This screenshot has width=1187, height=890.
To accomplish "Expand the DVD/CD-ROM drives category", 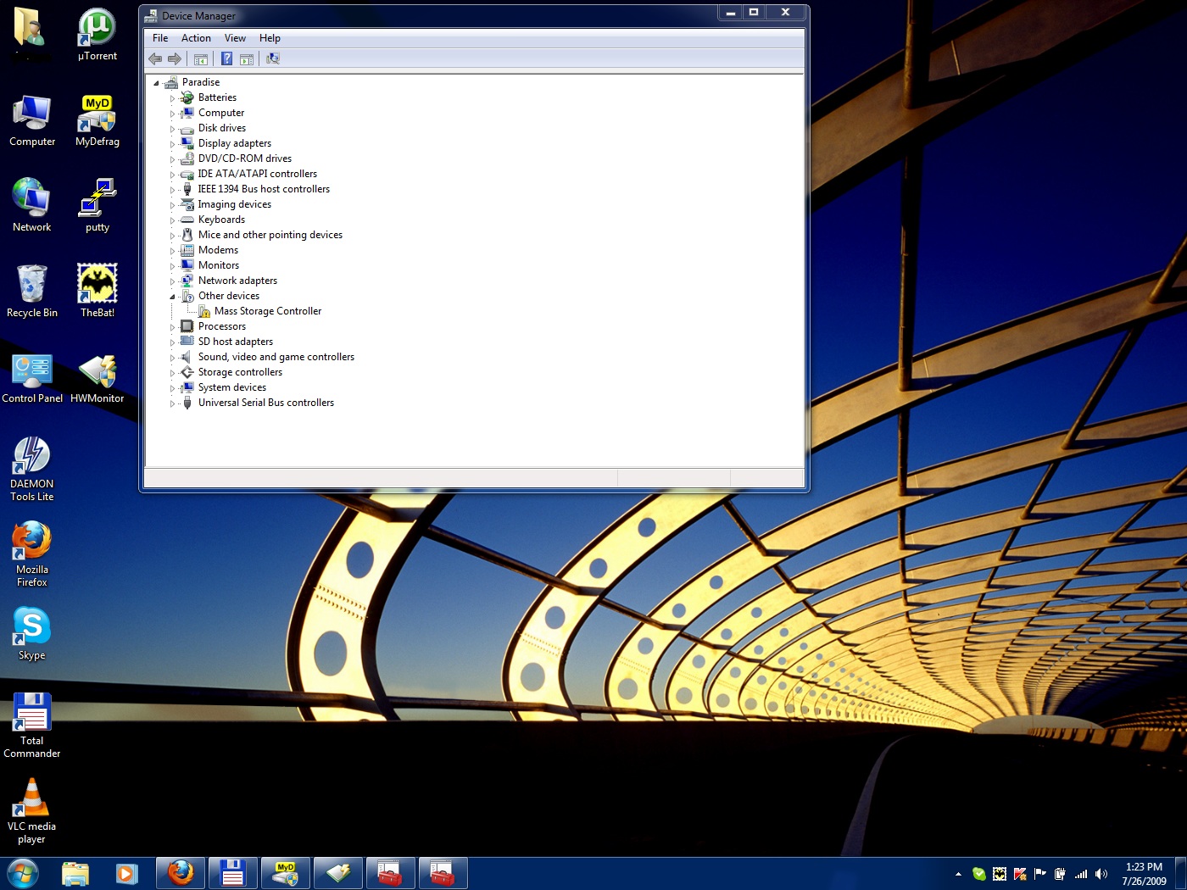I will [172, 159].
